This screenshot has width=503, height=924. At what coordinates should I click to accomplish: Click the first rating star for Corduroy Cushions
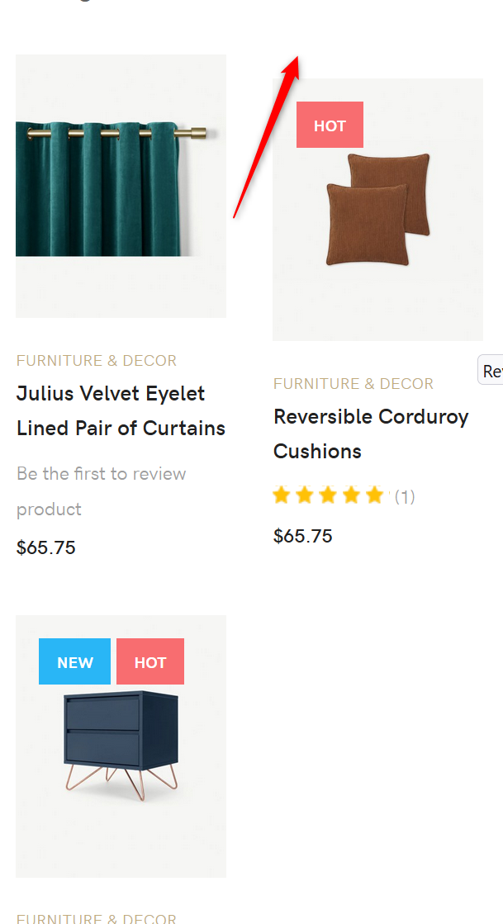(282, 495)
